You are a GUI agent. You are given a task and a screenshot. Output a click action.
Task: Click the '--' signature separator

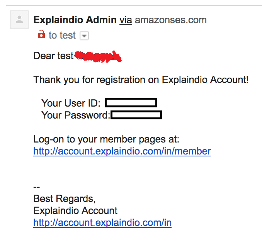[x=37, y=187]
